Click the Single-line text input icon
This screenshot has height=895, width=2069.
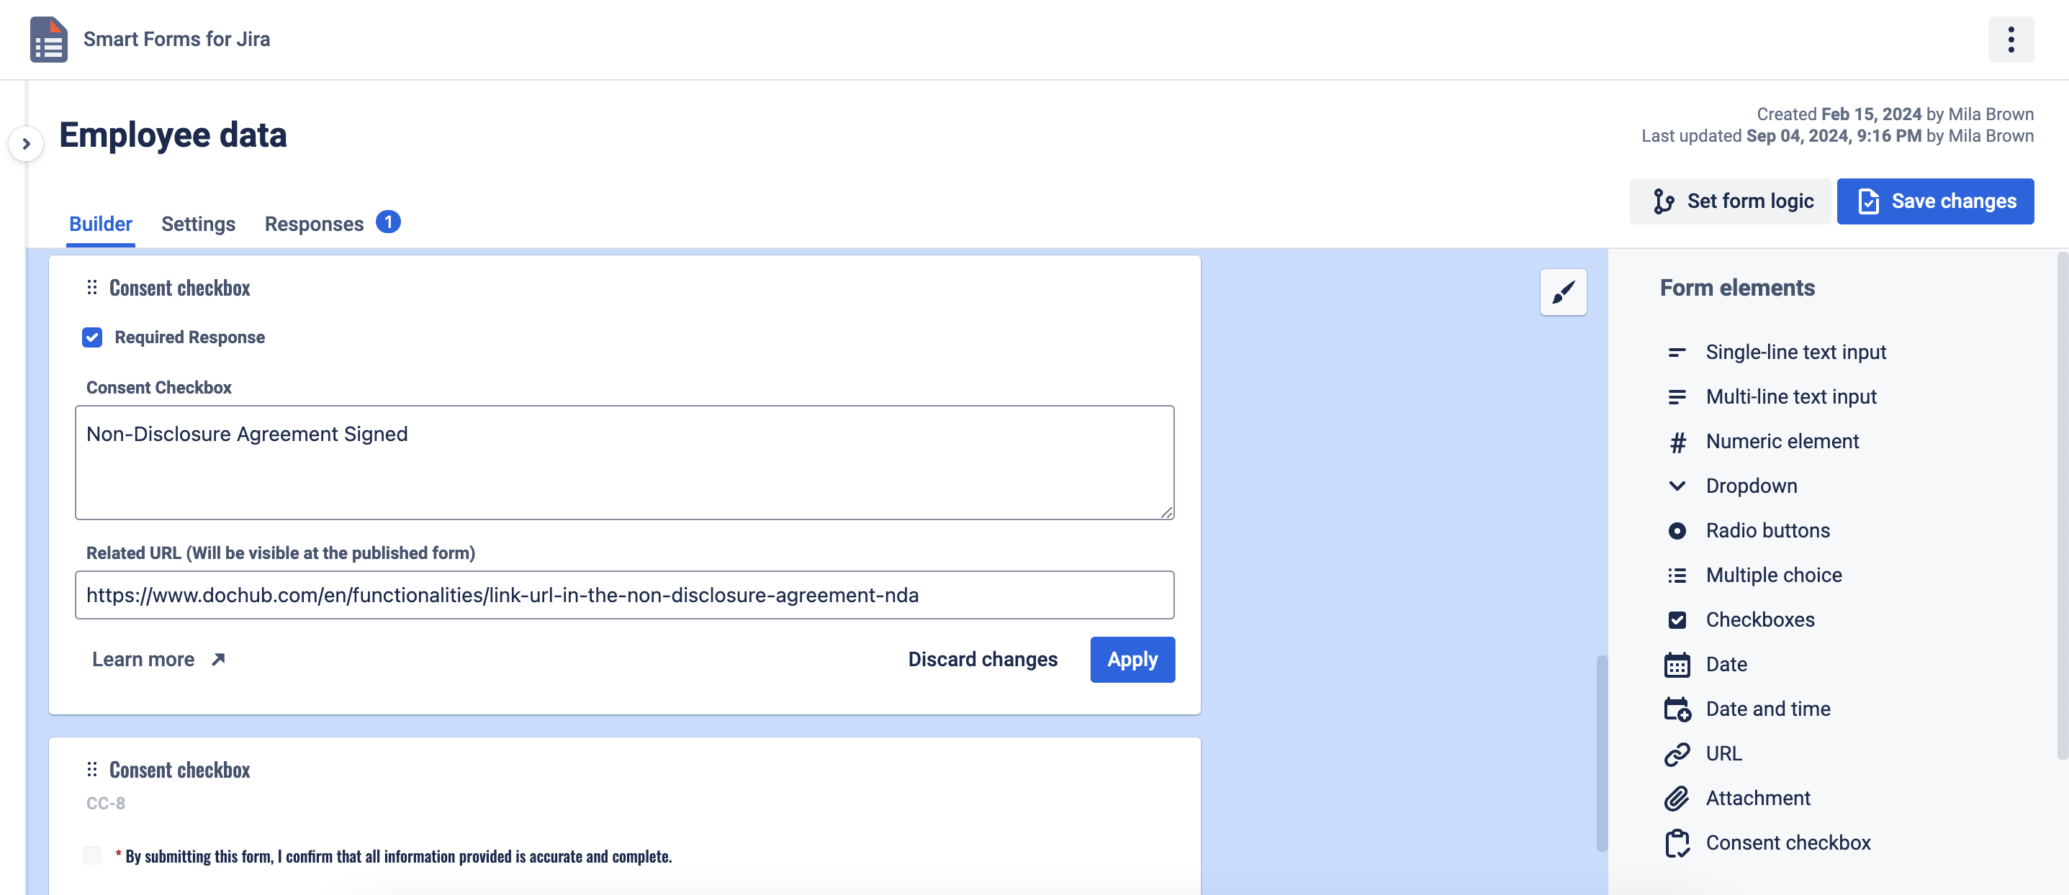pyautogui.click(x=1676, y=352)
